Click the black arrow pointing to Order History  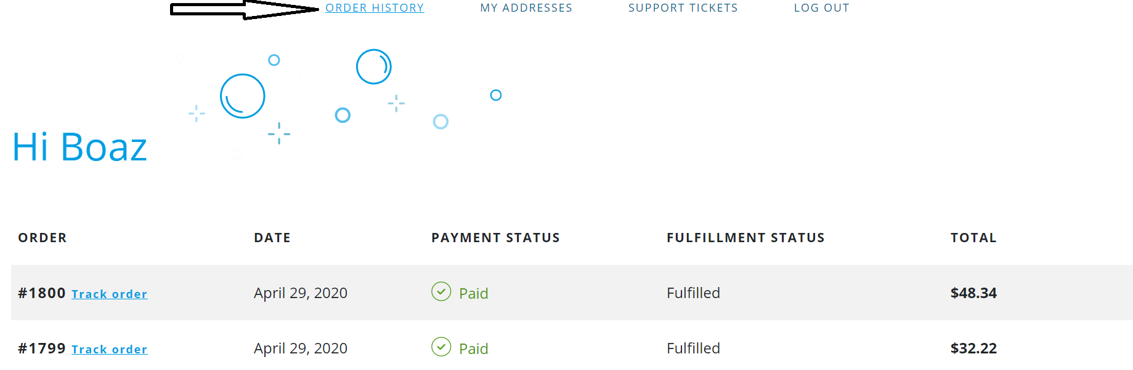point(244,9)
